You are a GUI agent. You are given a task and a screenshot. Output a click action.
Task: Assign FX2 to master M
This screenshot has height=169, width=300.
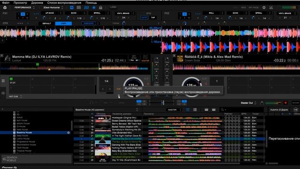click(x=189, y=18)
